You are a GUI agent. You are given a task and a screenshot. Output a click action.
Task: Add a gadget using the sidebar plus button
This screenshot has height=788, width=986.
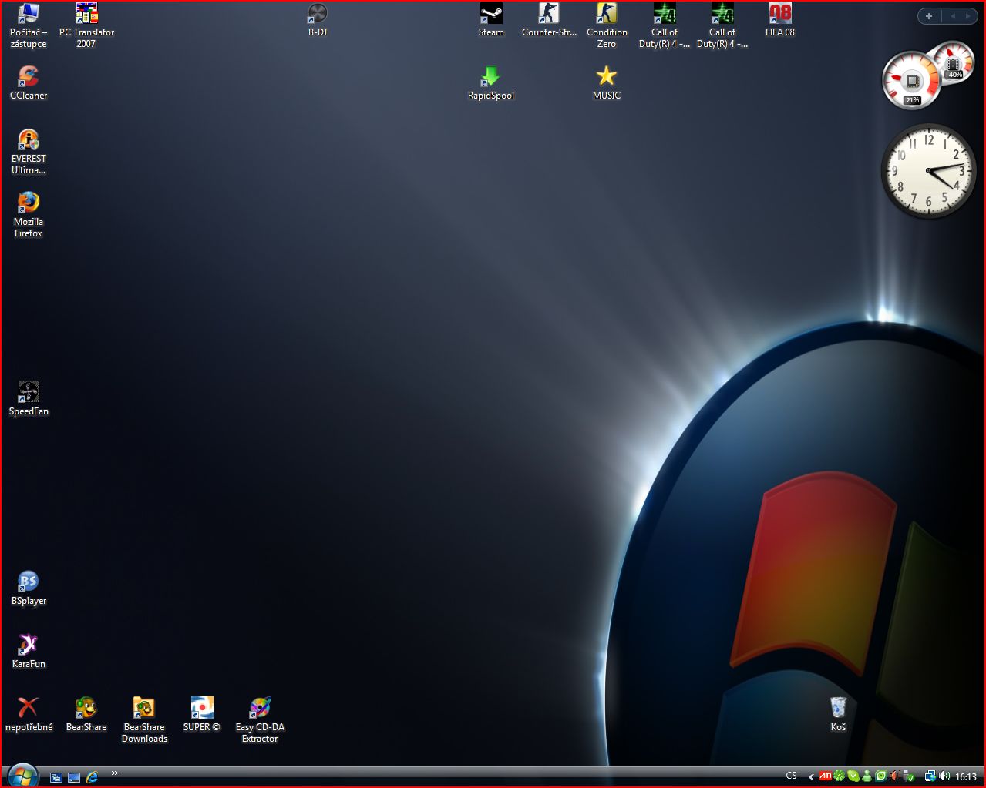[x=929, y=16]
